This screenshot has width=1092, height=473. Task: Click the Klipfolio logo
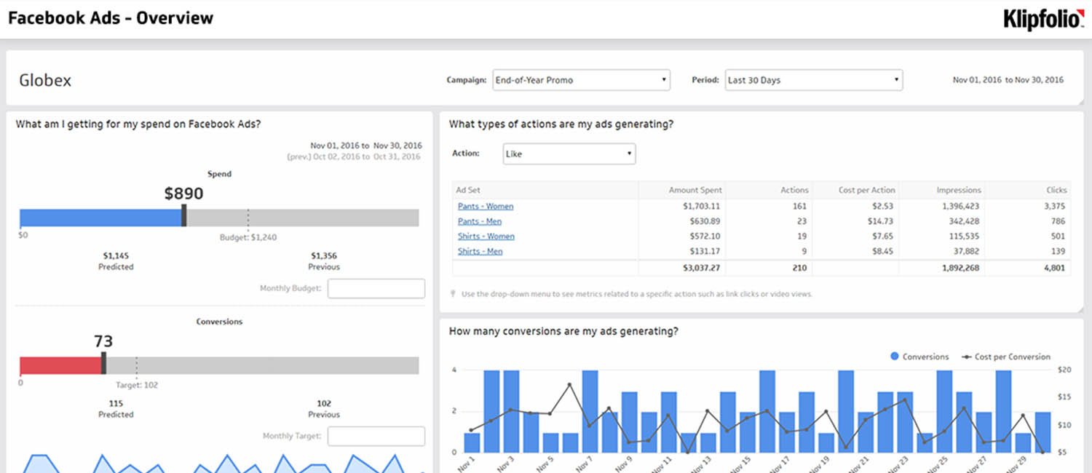click(x=1043, y=19)
